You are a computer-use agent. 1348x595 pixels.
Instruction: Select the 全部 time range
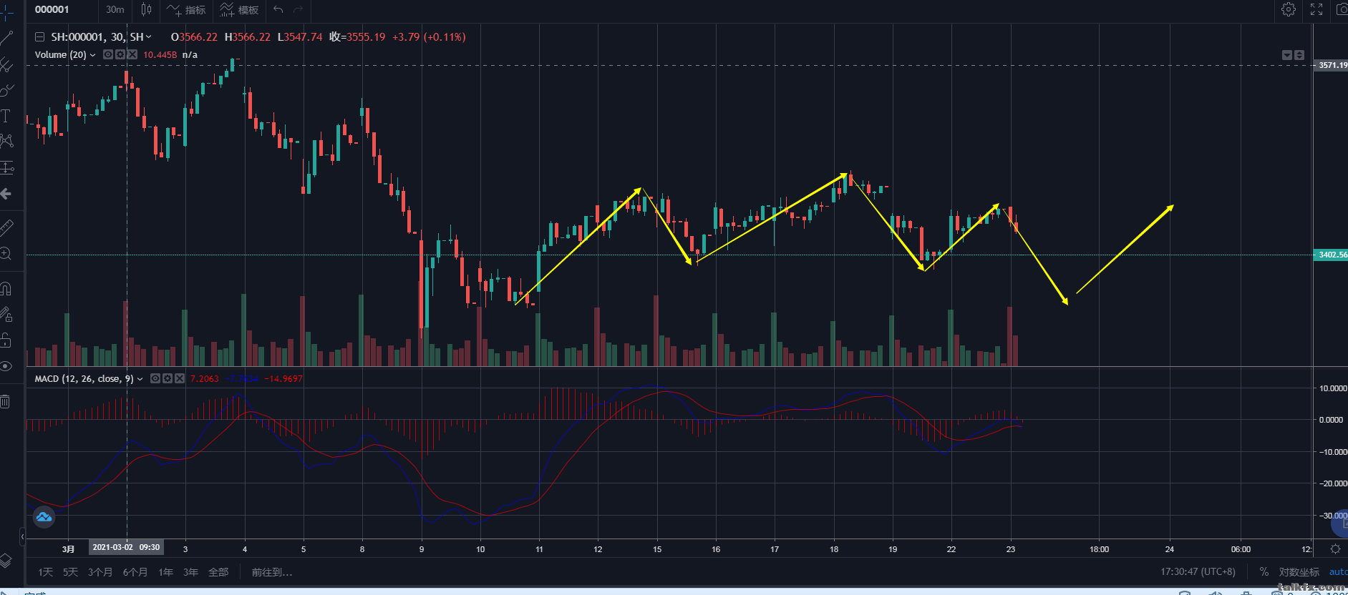[218, 572]
